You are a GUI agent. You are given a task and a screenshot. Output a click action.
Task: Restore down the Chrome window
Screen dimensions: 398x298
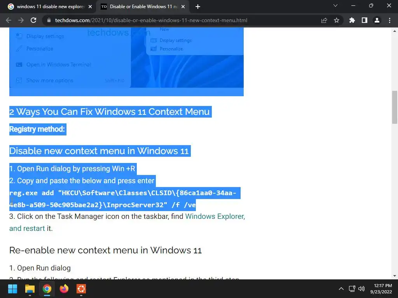tap(371, 5)
